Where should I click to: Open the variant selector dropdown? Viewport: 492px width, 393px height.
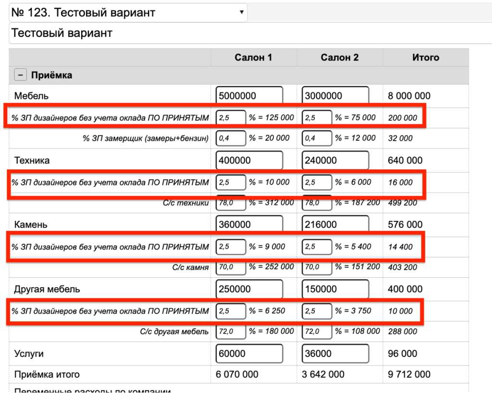[x=128, y=12]
